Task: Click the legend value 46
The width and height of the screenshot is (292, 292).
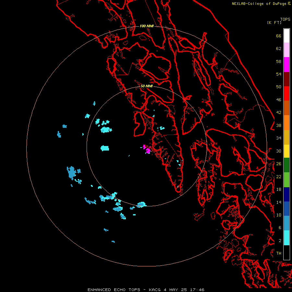Action: tap(279, 100)
